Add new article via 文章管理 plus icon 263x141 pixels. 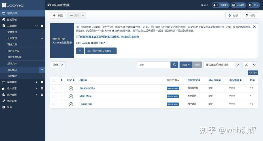(x=42, y=32)
